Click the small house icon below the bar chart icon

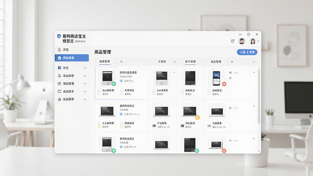[230, 78]
